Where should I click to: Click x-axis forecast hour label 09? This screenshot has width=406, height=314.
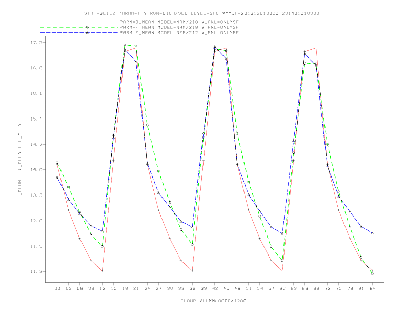(91, 288)
